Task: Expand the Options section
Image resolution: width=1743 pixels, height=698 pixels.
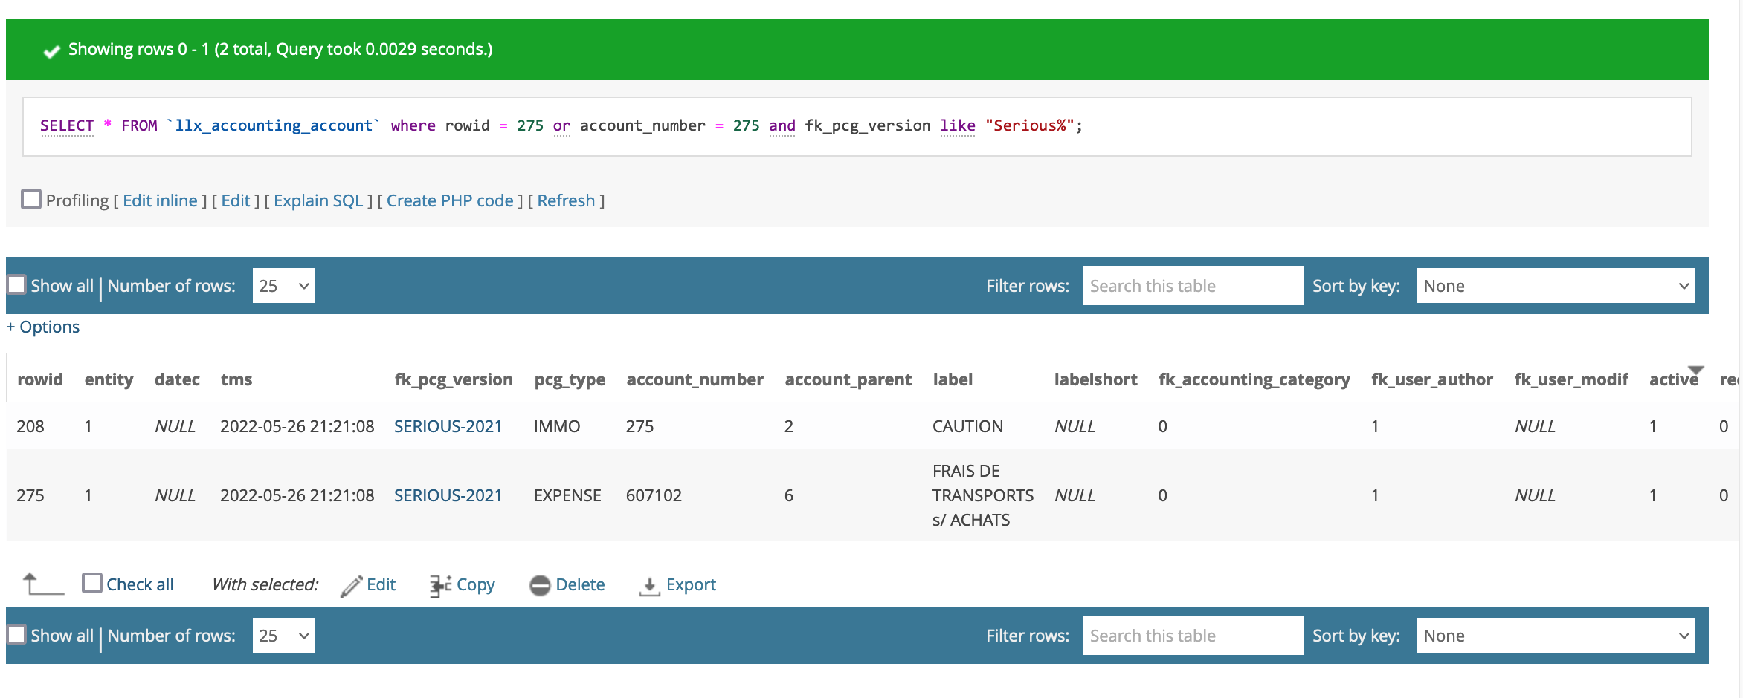Action: 42,327
